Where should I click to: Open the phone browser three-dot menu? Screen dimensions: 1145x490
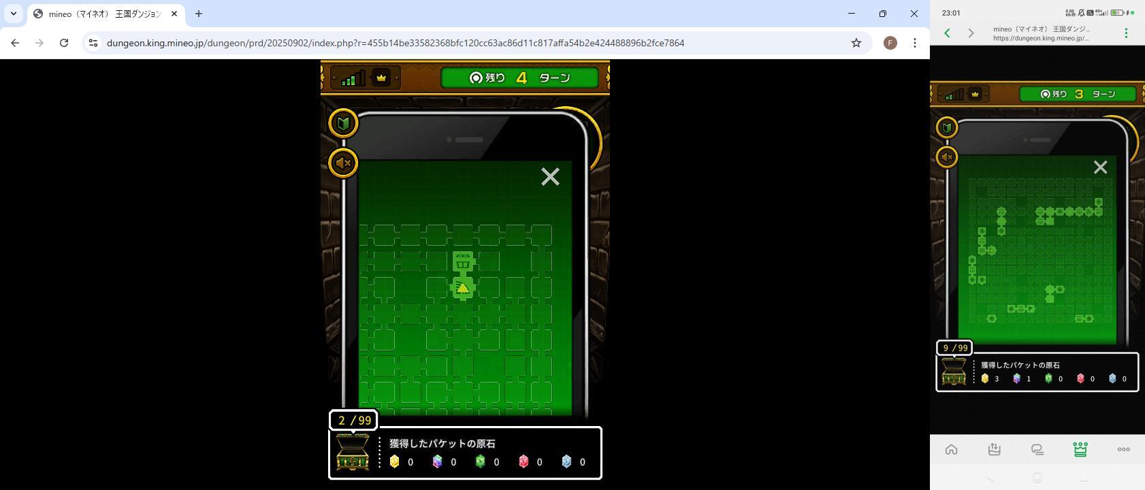[x=1126, y=33]
